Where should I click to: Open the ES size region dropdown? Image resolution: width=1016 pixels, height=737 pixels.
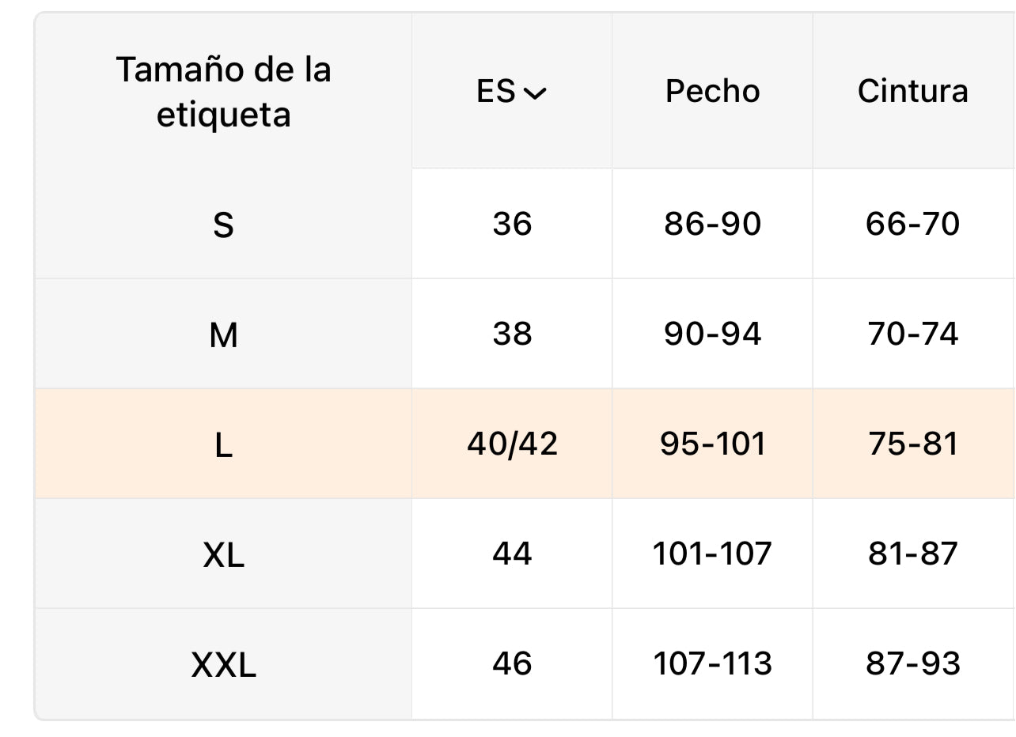[x=512, y=93]
